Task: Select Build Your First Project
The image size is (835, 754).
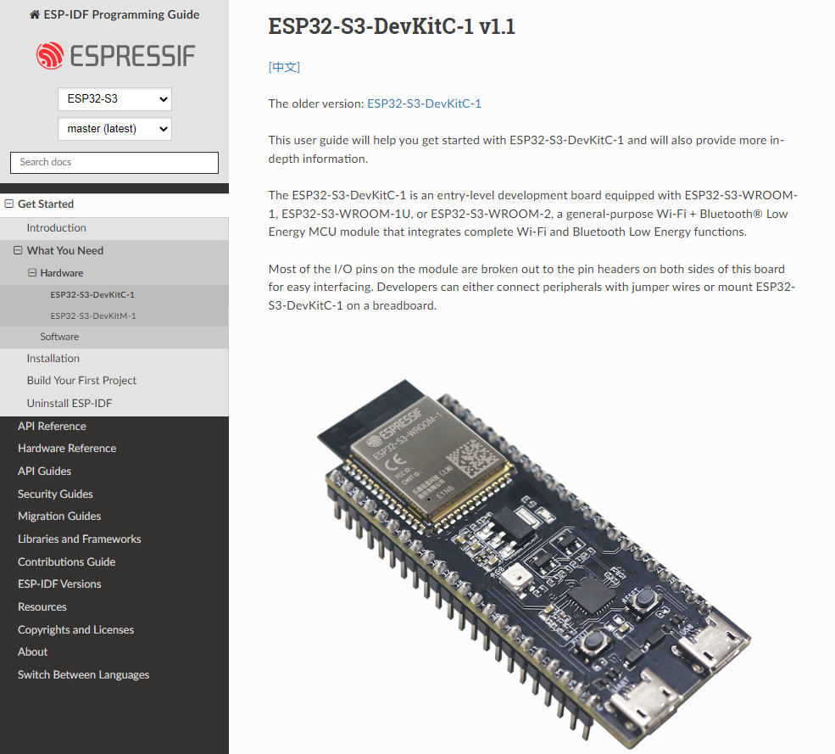Action: (81, 380)
